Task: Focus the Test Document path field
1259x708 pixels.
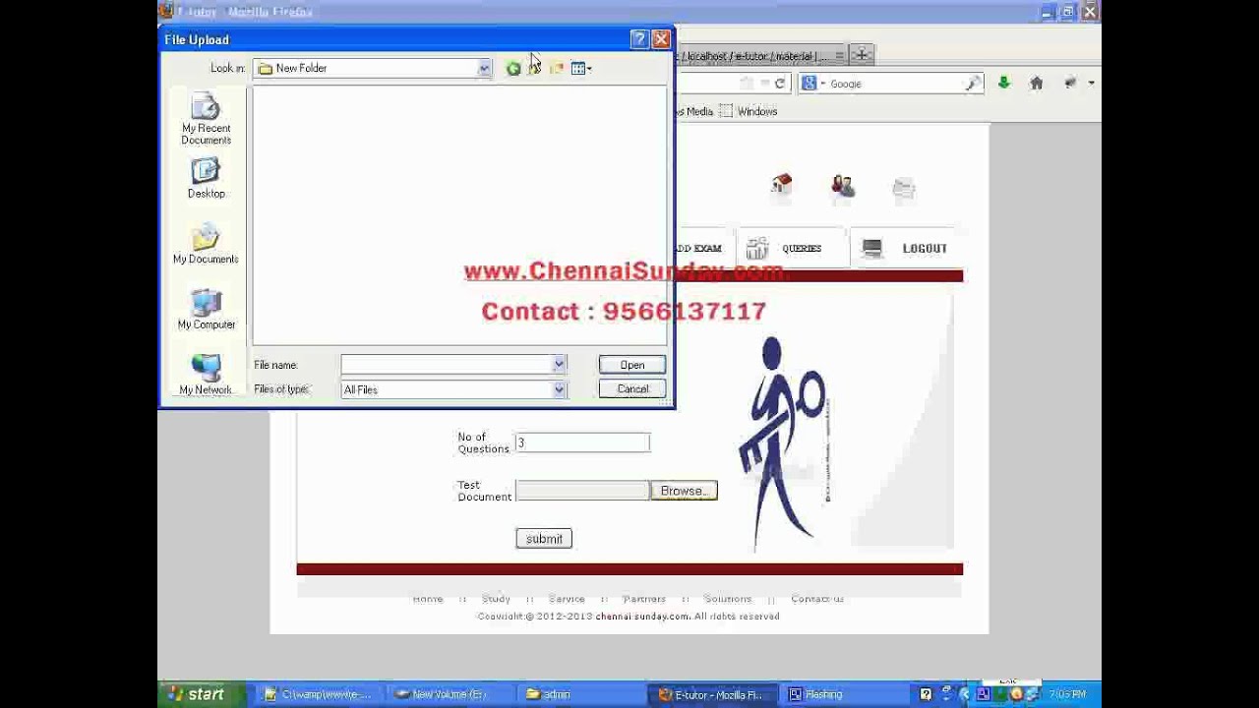Action: (582, 491)
